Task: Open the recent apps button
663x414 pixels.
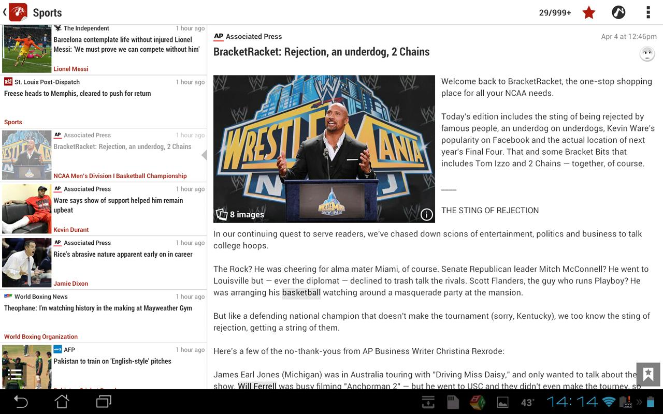Action: coord(104,402)
